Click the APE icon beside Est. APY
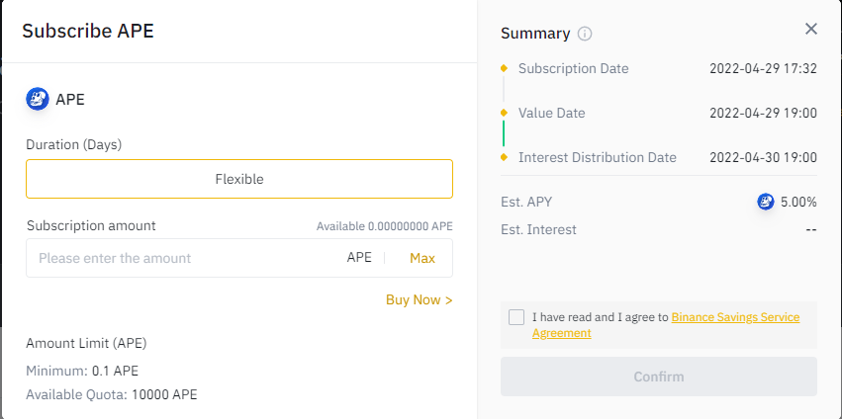Image resolution: width=842 pixels, height=419 pixels. (x=766, y=203)
